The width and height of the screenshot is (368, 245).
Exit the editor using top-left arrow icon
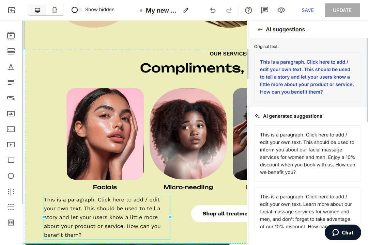coord(12,10)
